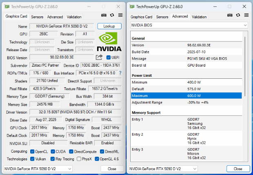Select Graphics Card tab in left window
This screenshot has height=175, width=253.
pos(16,16)
